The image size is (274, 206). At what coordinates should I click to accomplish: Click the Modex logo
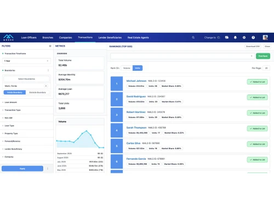click(8, 37)
